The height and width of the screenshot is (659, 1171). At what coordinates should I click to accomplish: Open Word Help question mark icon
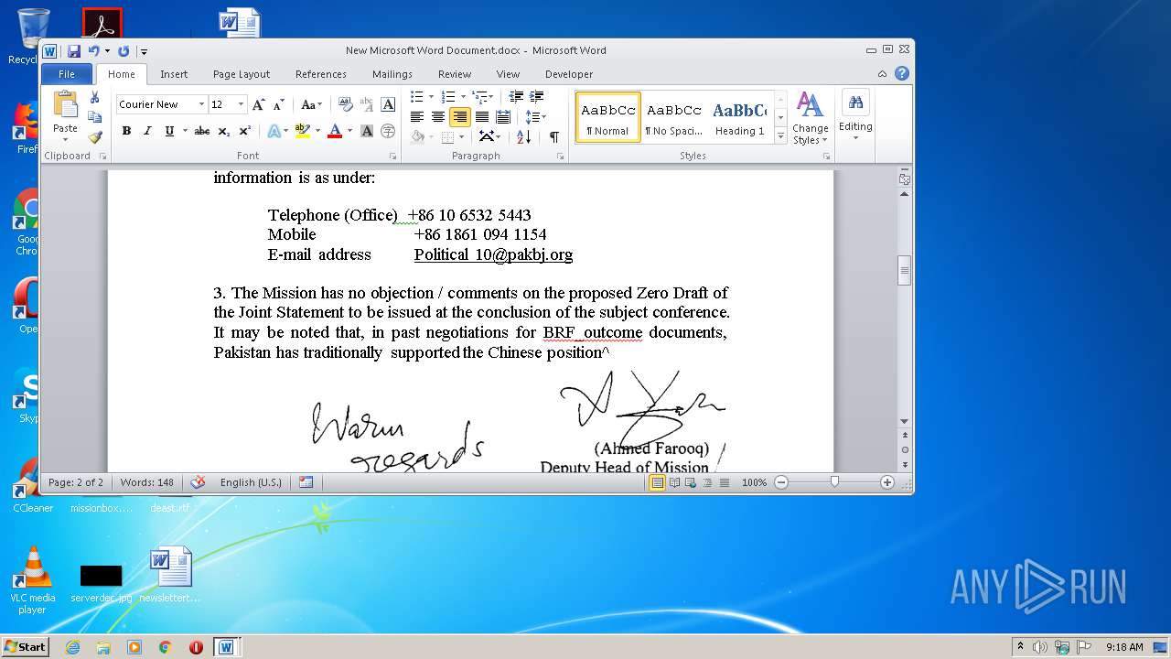(902, 73)
